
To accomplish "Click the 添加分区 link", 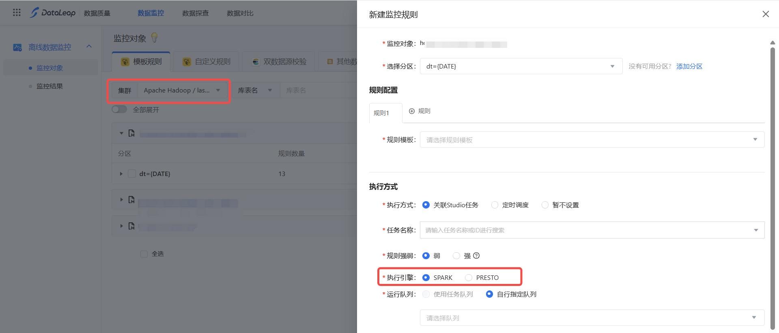I will click(x=689, y=67).
